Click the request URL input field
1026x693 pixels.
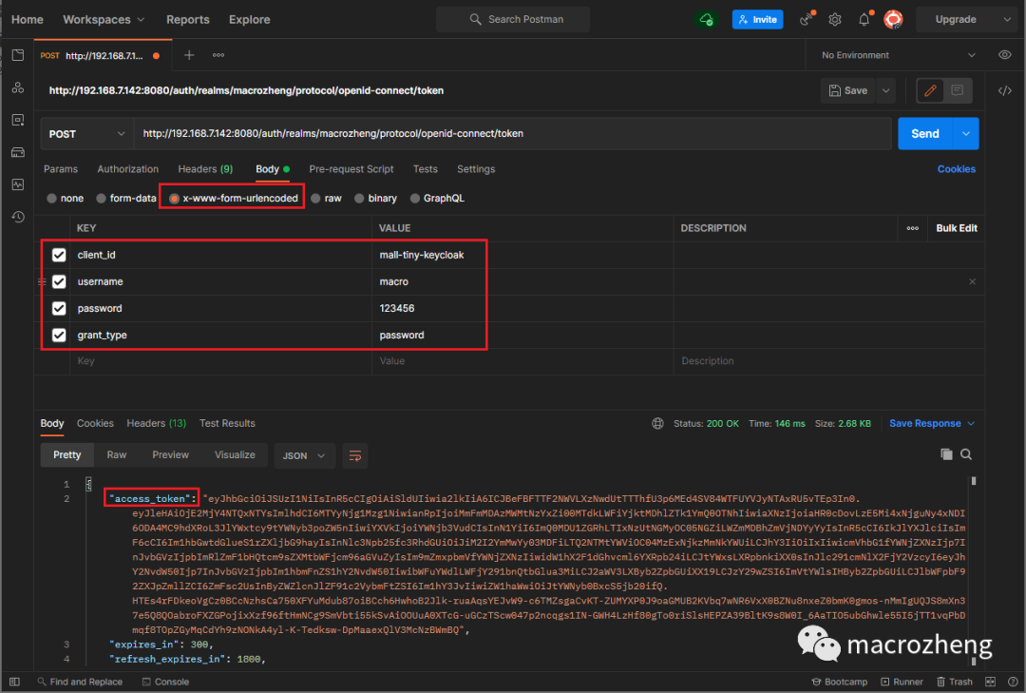coord(513,134)
